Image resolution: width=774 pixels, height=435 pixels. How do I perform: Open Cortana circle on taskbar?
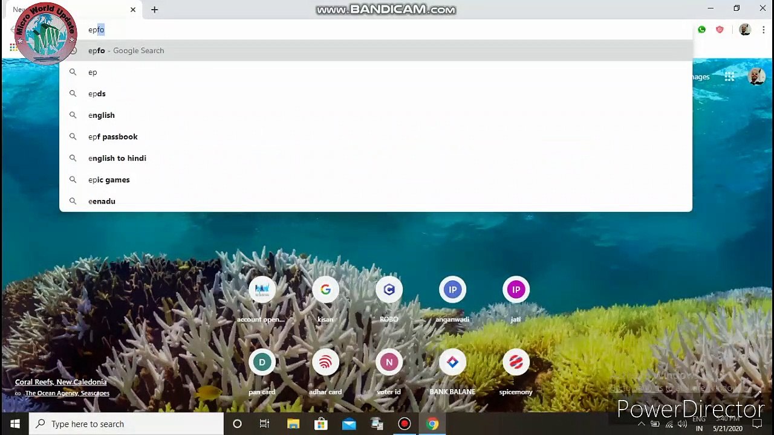pos(237,424)
